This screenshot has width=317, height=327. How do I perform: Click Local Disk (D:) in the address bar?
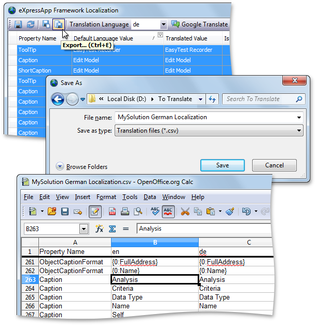tap(127, 99)
